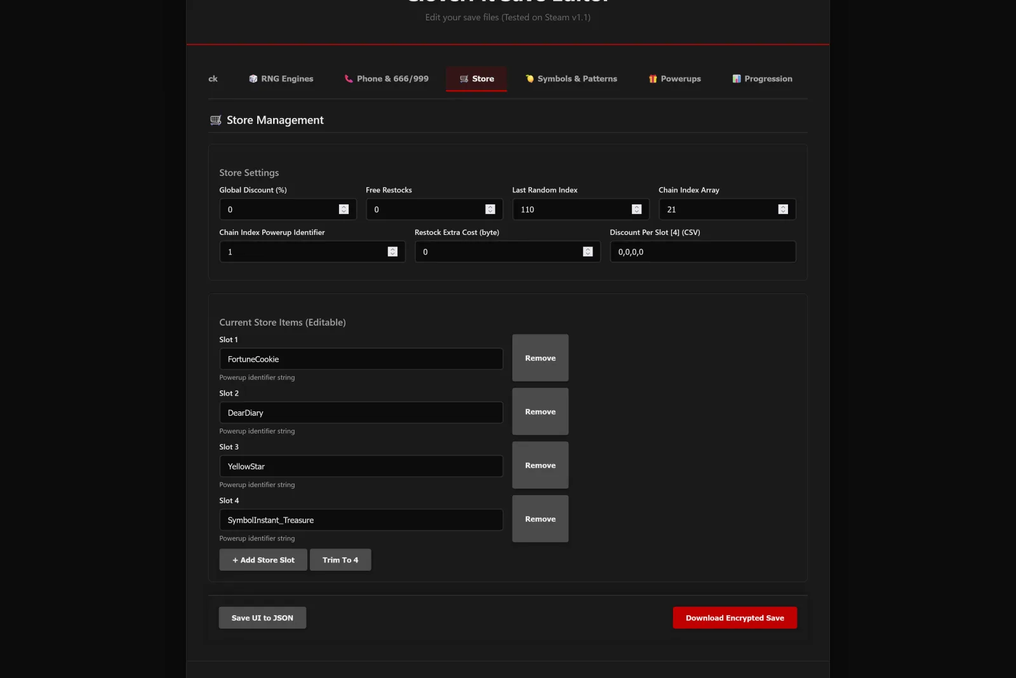Viewport: 1016px width, 678px height.
Task: Click the lemon icon on Symbols tab
Action: point(530,79)
